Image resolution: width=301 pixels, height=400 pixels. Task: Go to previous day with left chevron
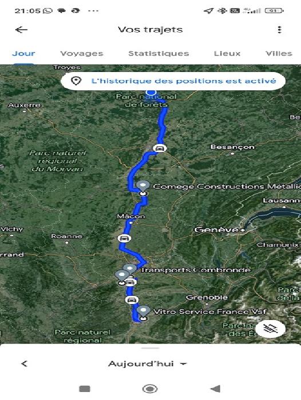tap(24, 363)
